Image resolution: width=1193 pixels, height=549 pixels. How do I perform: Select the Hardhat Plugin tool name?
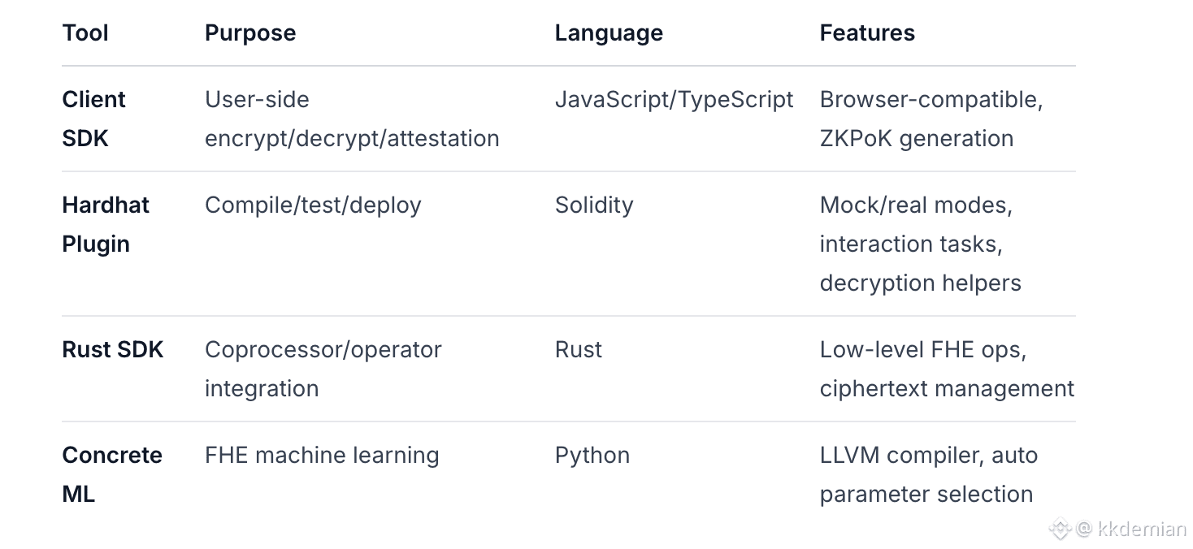tap(105, 224)
